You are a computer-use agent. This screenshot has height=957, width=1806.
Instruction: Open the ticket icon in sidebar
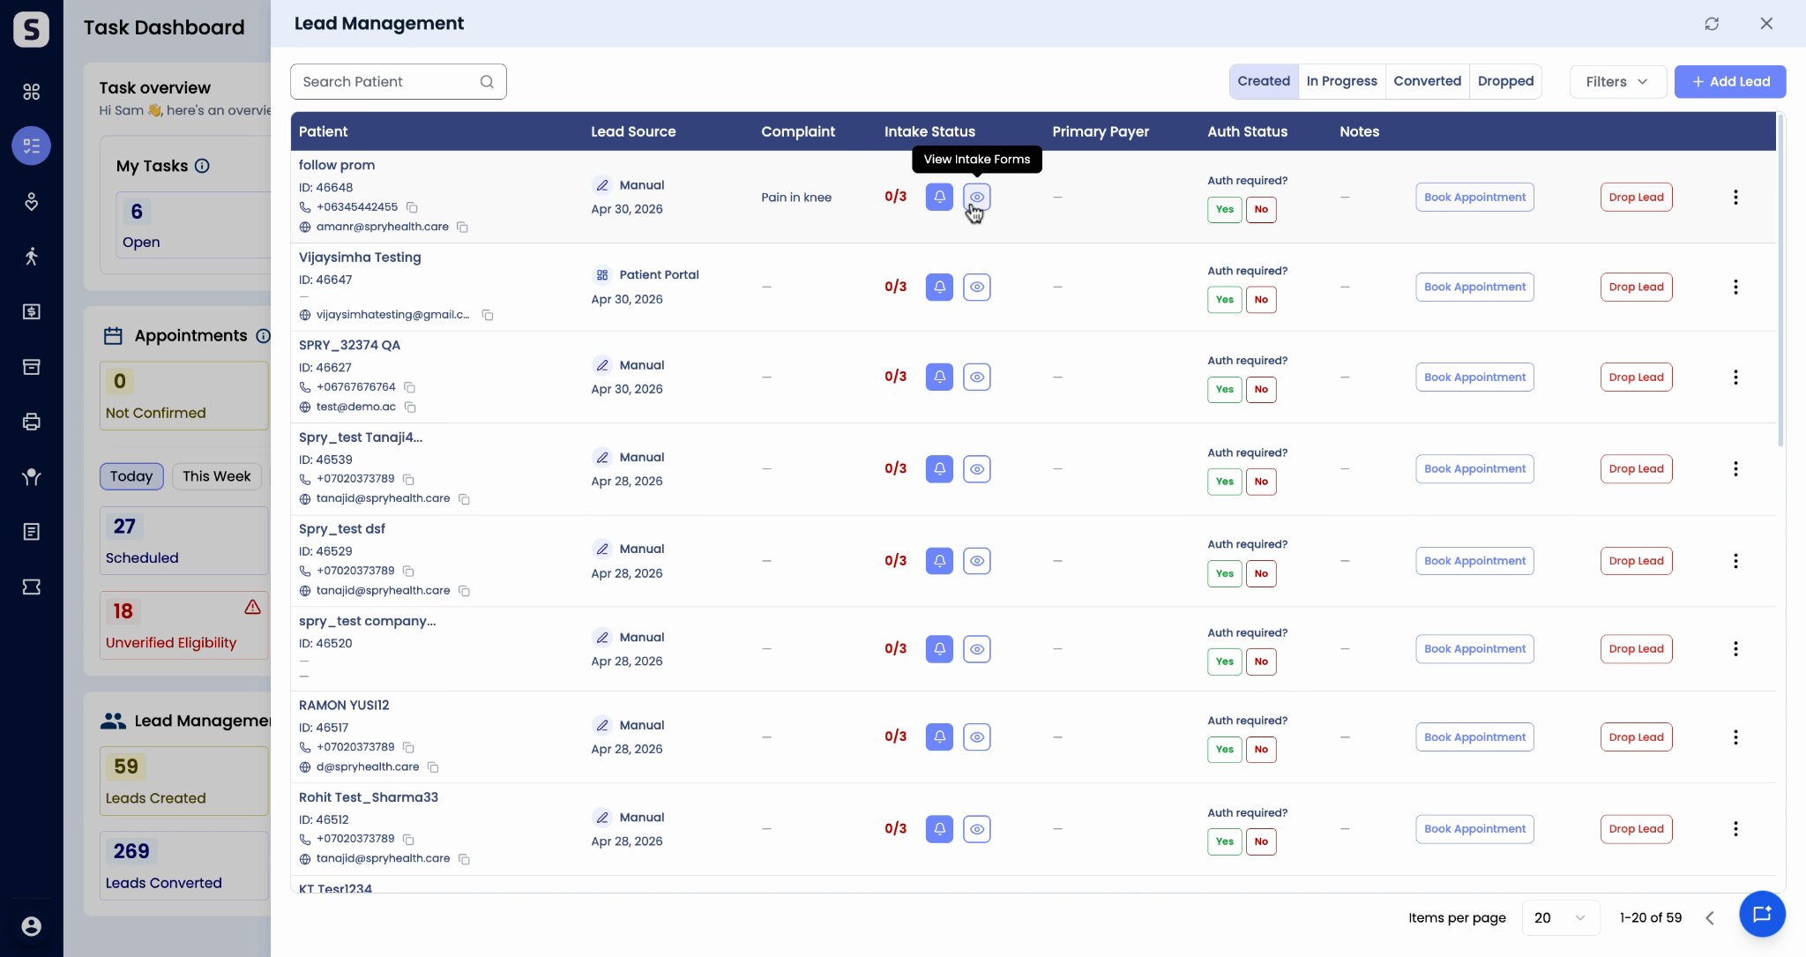pyautogui.click(x=31, y=587)
